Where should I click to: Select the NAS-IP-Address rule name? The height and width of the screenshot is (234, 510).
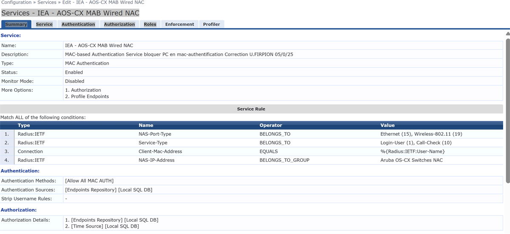pos(156,161)
